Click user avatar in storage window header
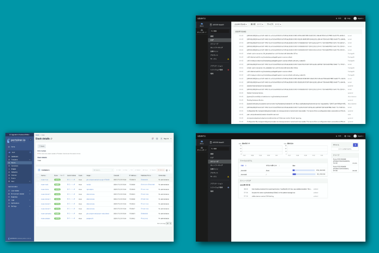379x253 pixels. (x=355, y=136)
